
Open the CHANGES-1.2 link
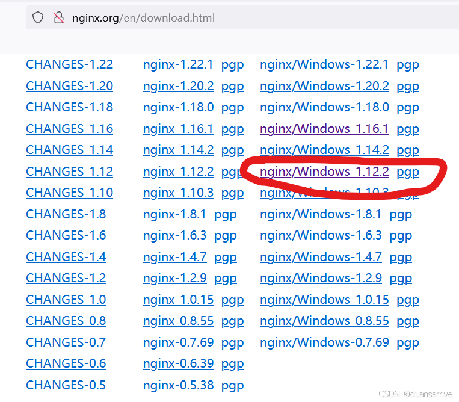pyautogui.click(x=66, y=278)
